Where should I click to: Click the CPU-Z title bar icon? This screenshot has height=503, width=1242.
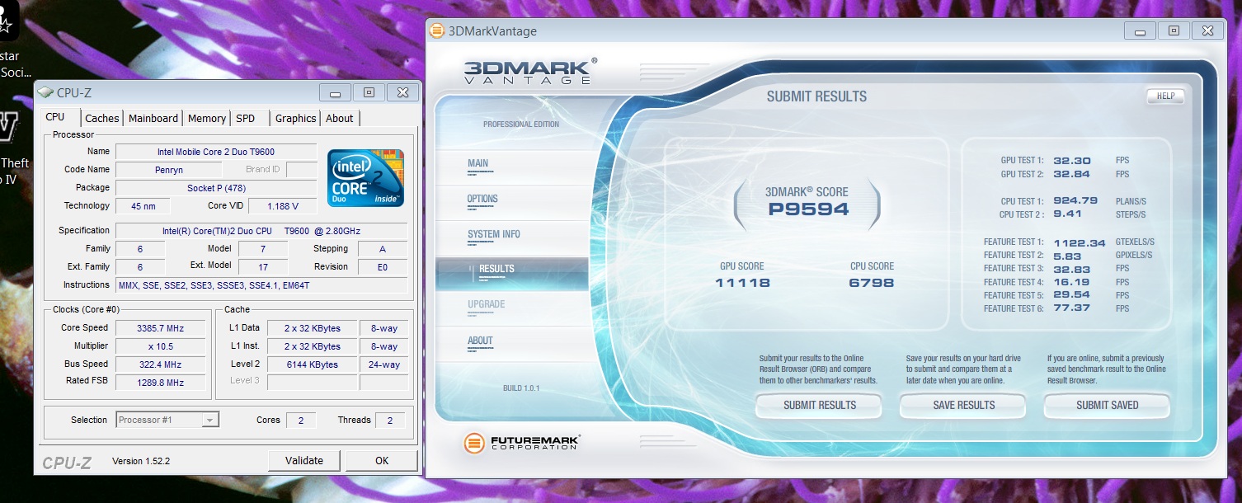(46, 92)
